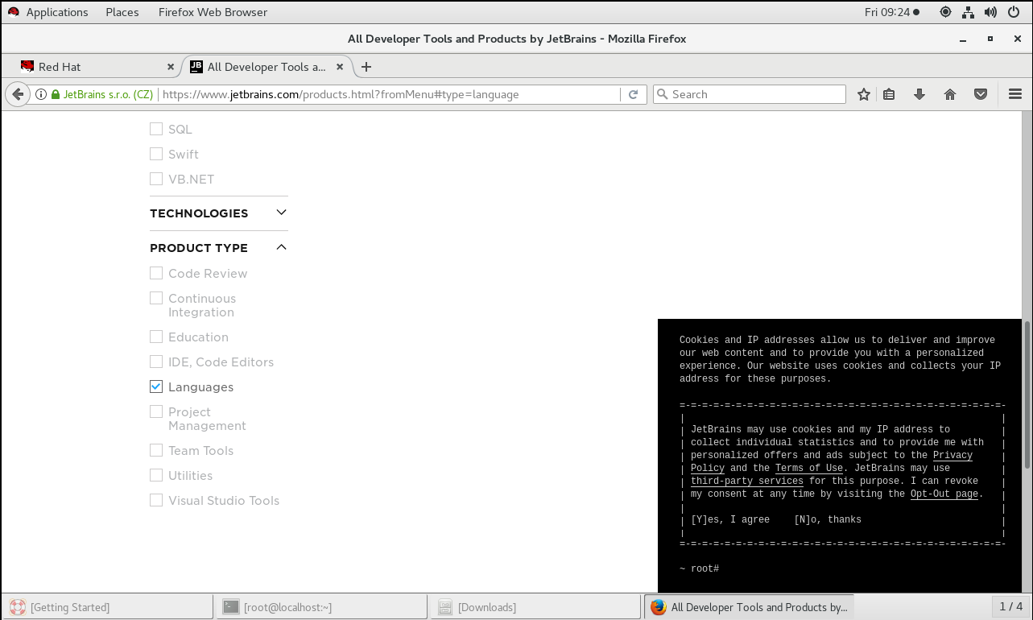Click into the URL address field
The height and width of the screenshot is (620, 1033).
pos(389,94)
